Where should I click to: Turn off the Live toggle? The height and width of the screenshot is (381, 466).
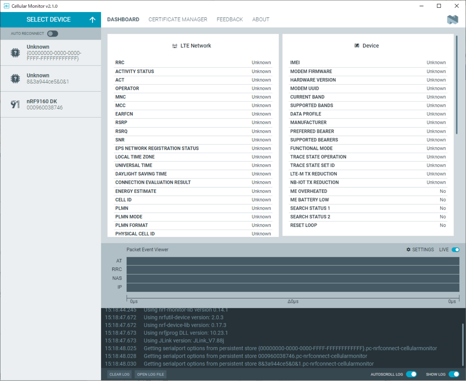(455, 250)
